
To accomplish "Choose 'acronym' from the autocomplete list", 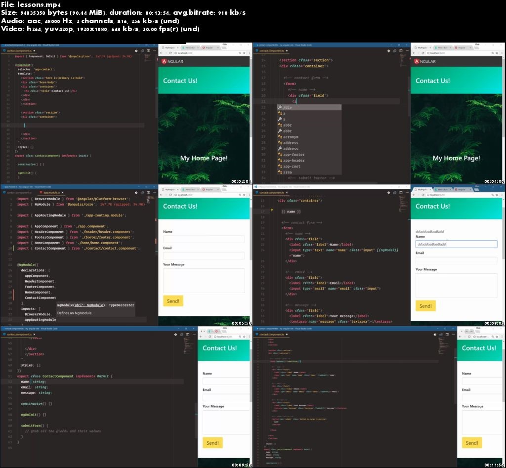I will coord(309,137).
